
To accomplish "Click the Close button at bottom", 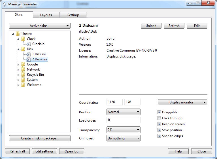I will 201,151.
